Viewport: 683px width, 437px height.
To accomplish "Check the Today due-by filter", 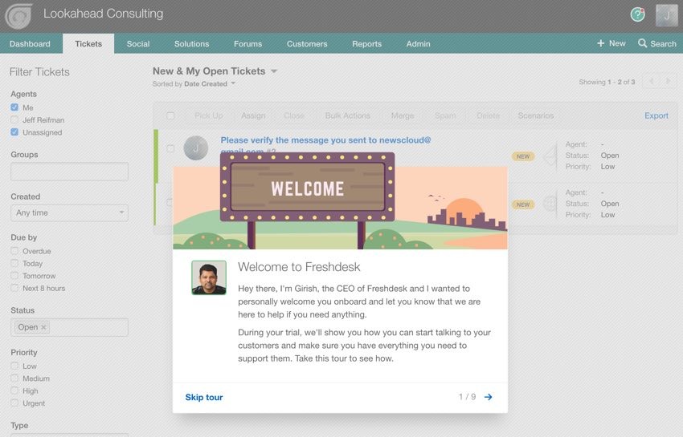I will pos(14,263).
